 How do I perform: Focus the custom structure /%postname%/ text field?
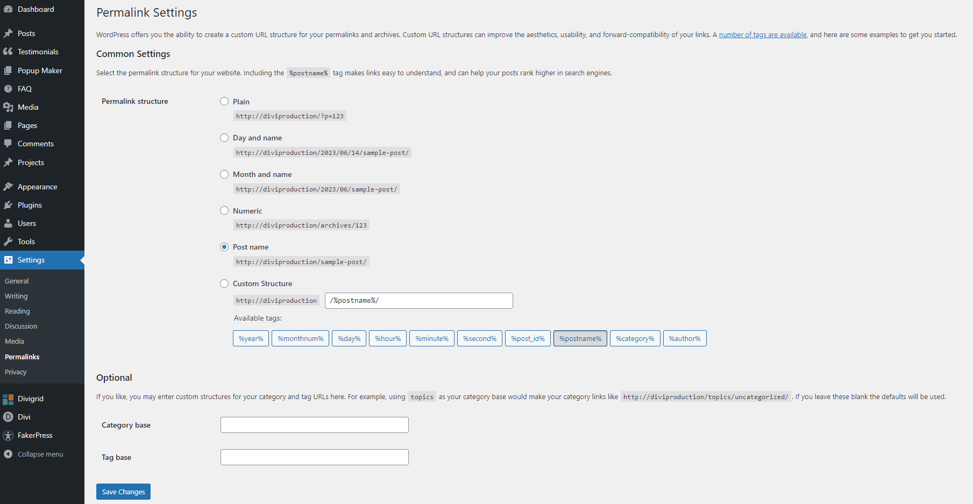(419, 301)
